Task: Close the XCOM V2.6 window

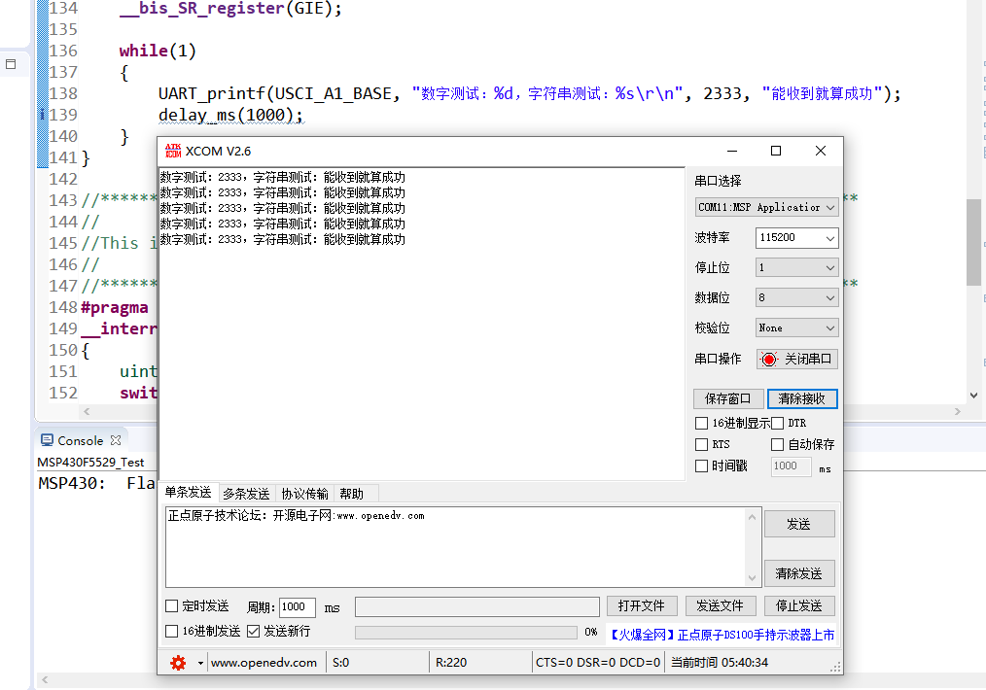Action: tap(821, 151)
